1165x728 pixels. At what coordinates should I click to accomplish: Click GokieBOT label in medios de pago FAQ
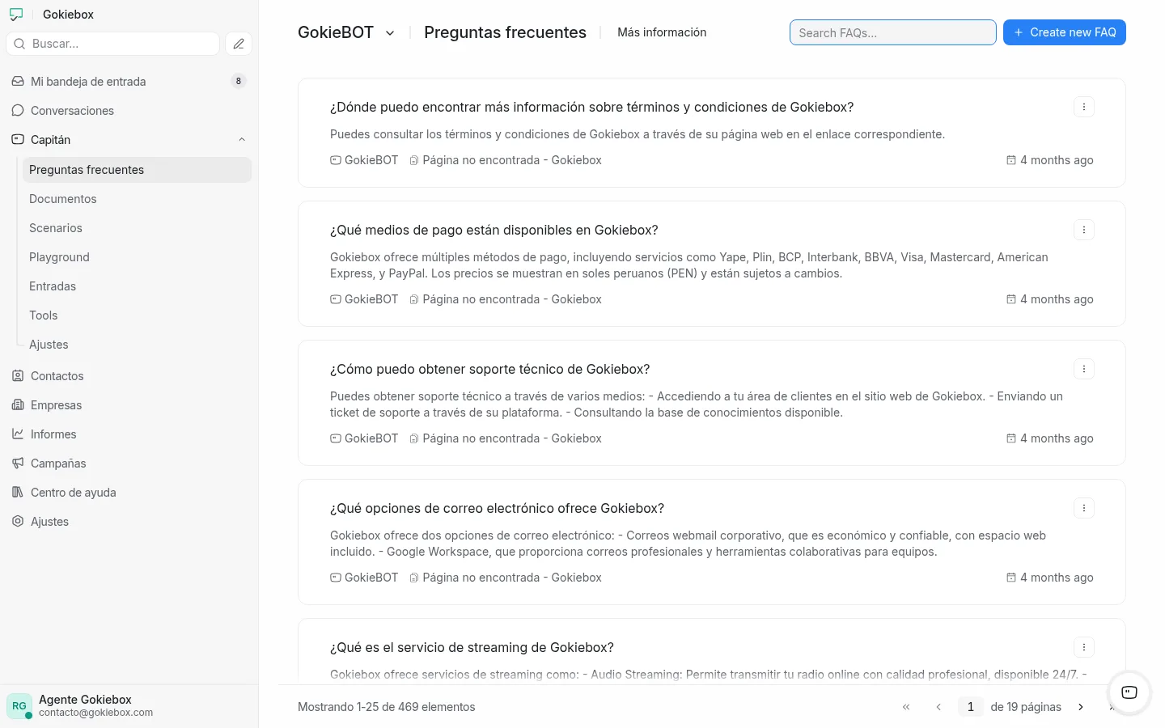click(x=364, y=299)
